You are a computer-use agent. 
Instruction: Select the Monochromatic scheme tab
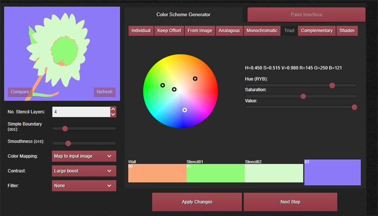click(x=262, y=31)
